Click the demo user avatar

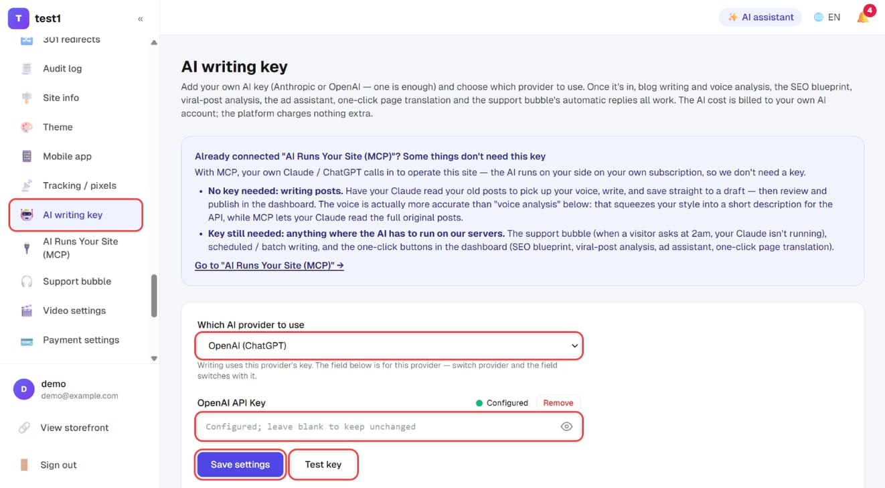pyautogui.click(x=24, y=389)
